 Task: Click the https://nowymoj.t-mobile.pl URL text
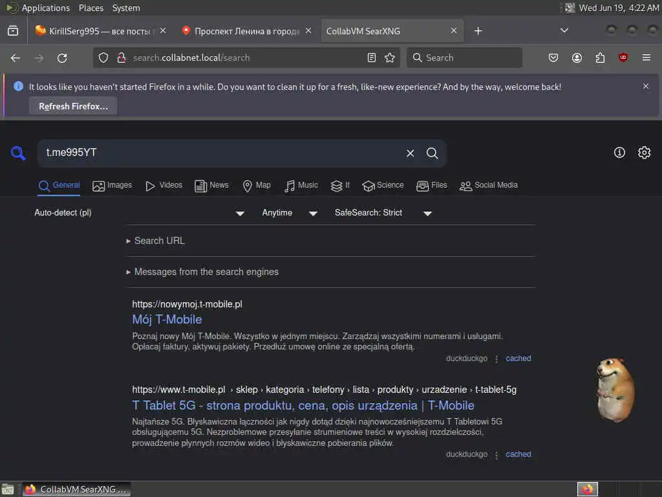187,304
